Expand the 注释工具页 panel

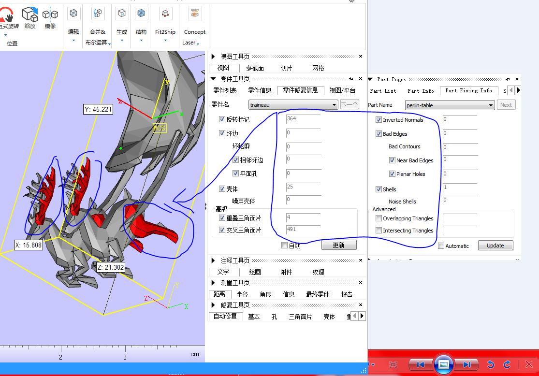click(x=213, y=260)
